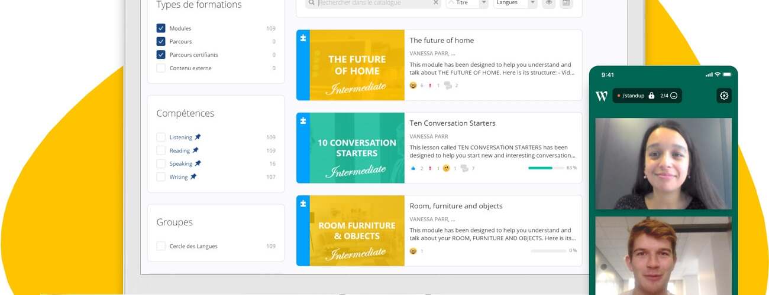Viewport: 769px width, 295px height.
Task: Click emoji reaction on The future of home
Action: click(413, 86)
